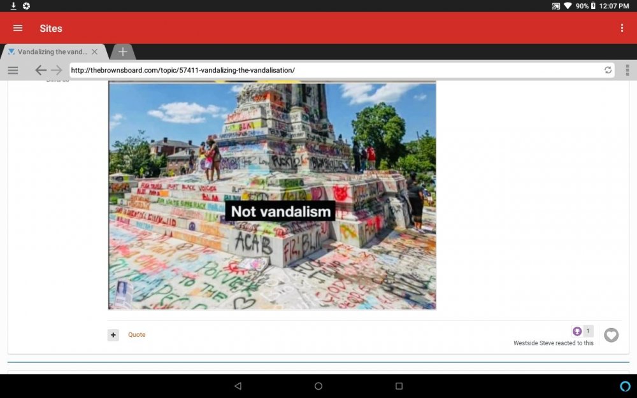Viewport: 637px width, 398px height.
Task: Tap the cast icon in status bar
Action: [x=555, y=6]
